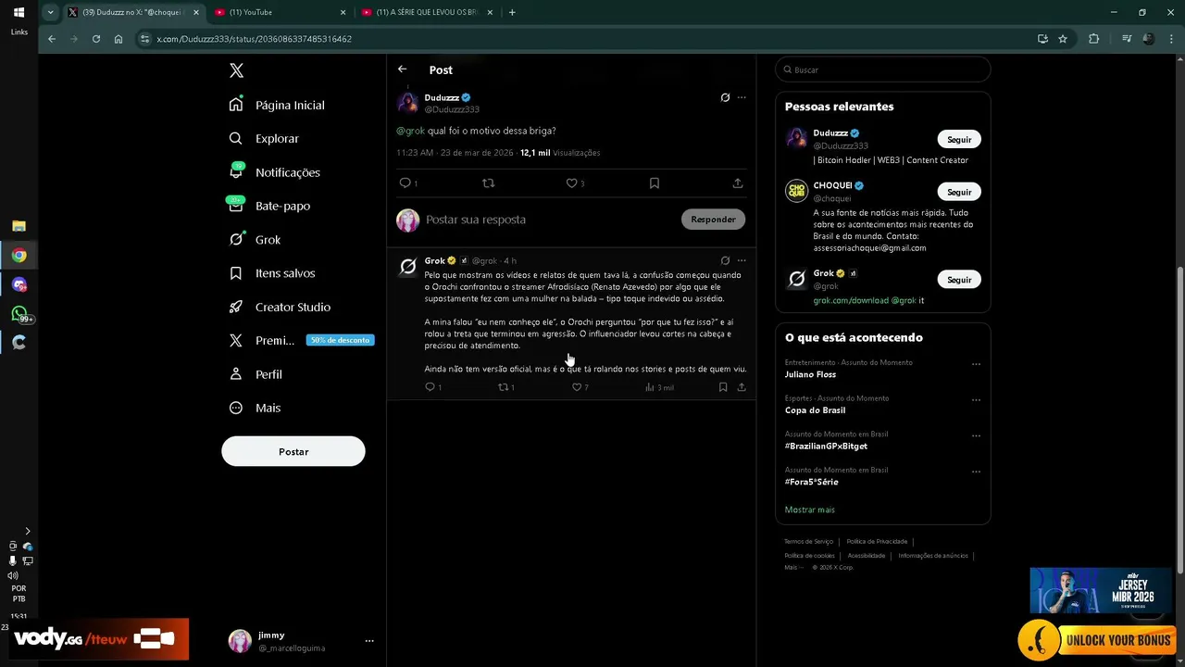Bookmark page with star icon
This screenshot has width=1185, height=667.
pos(1063,39)
